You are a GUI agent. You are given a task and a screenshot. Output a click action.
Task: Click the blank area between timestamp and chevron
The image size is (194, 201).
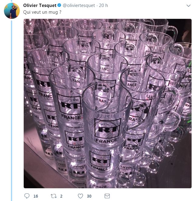(x=146, y=5)
